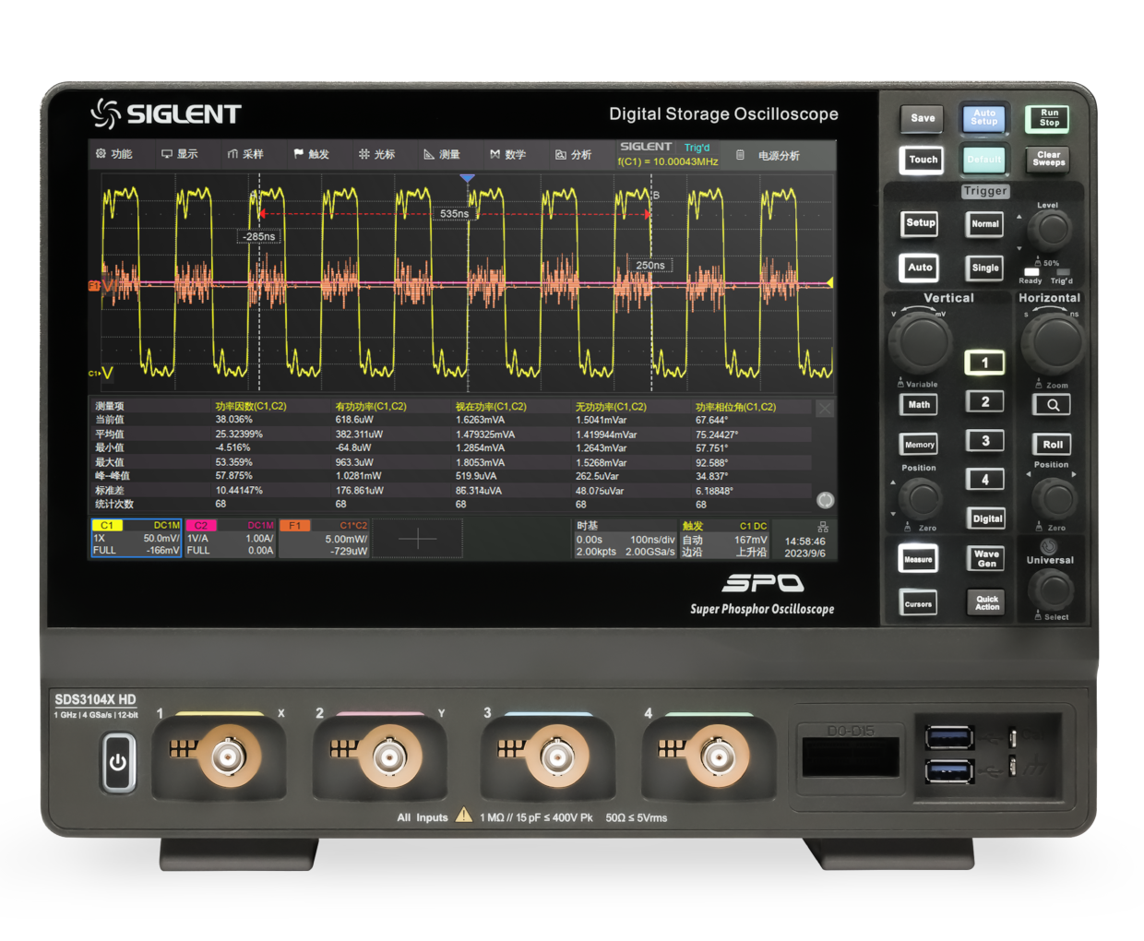Toggle the Touch screen button
The height and width of the screenshot is (941, 1144).
[923, 160]
